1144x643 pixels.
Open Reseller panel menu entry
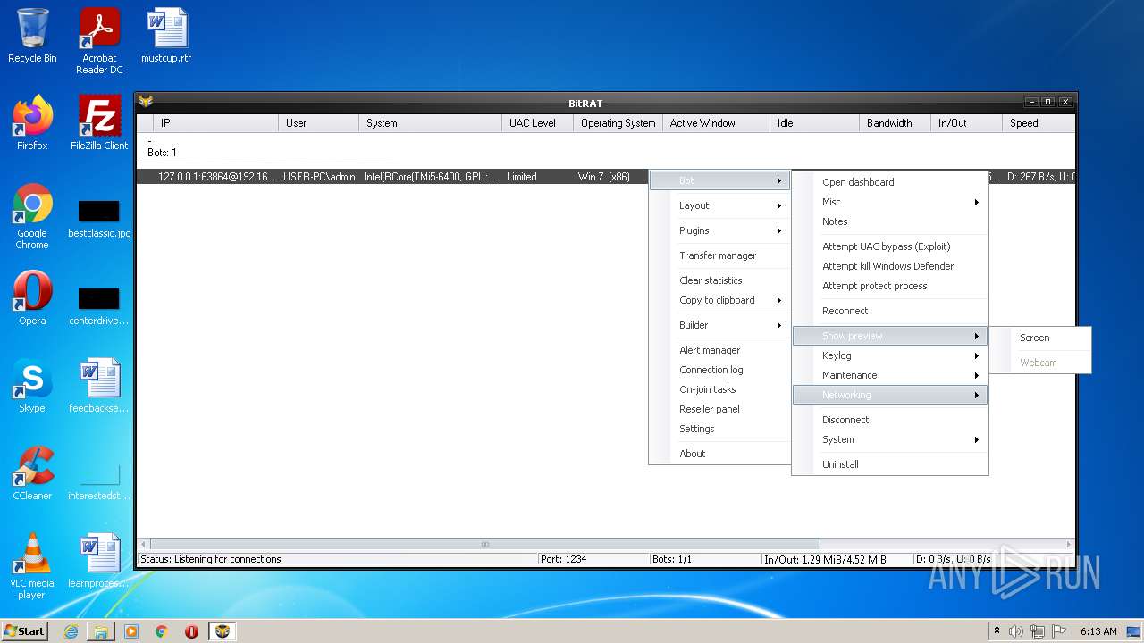[x=719, y=409]
